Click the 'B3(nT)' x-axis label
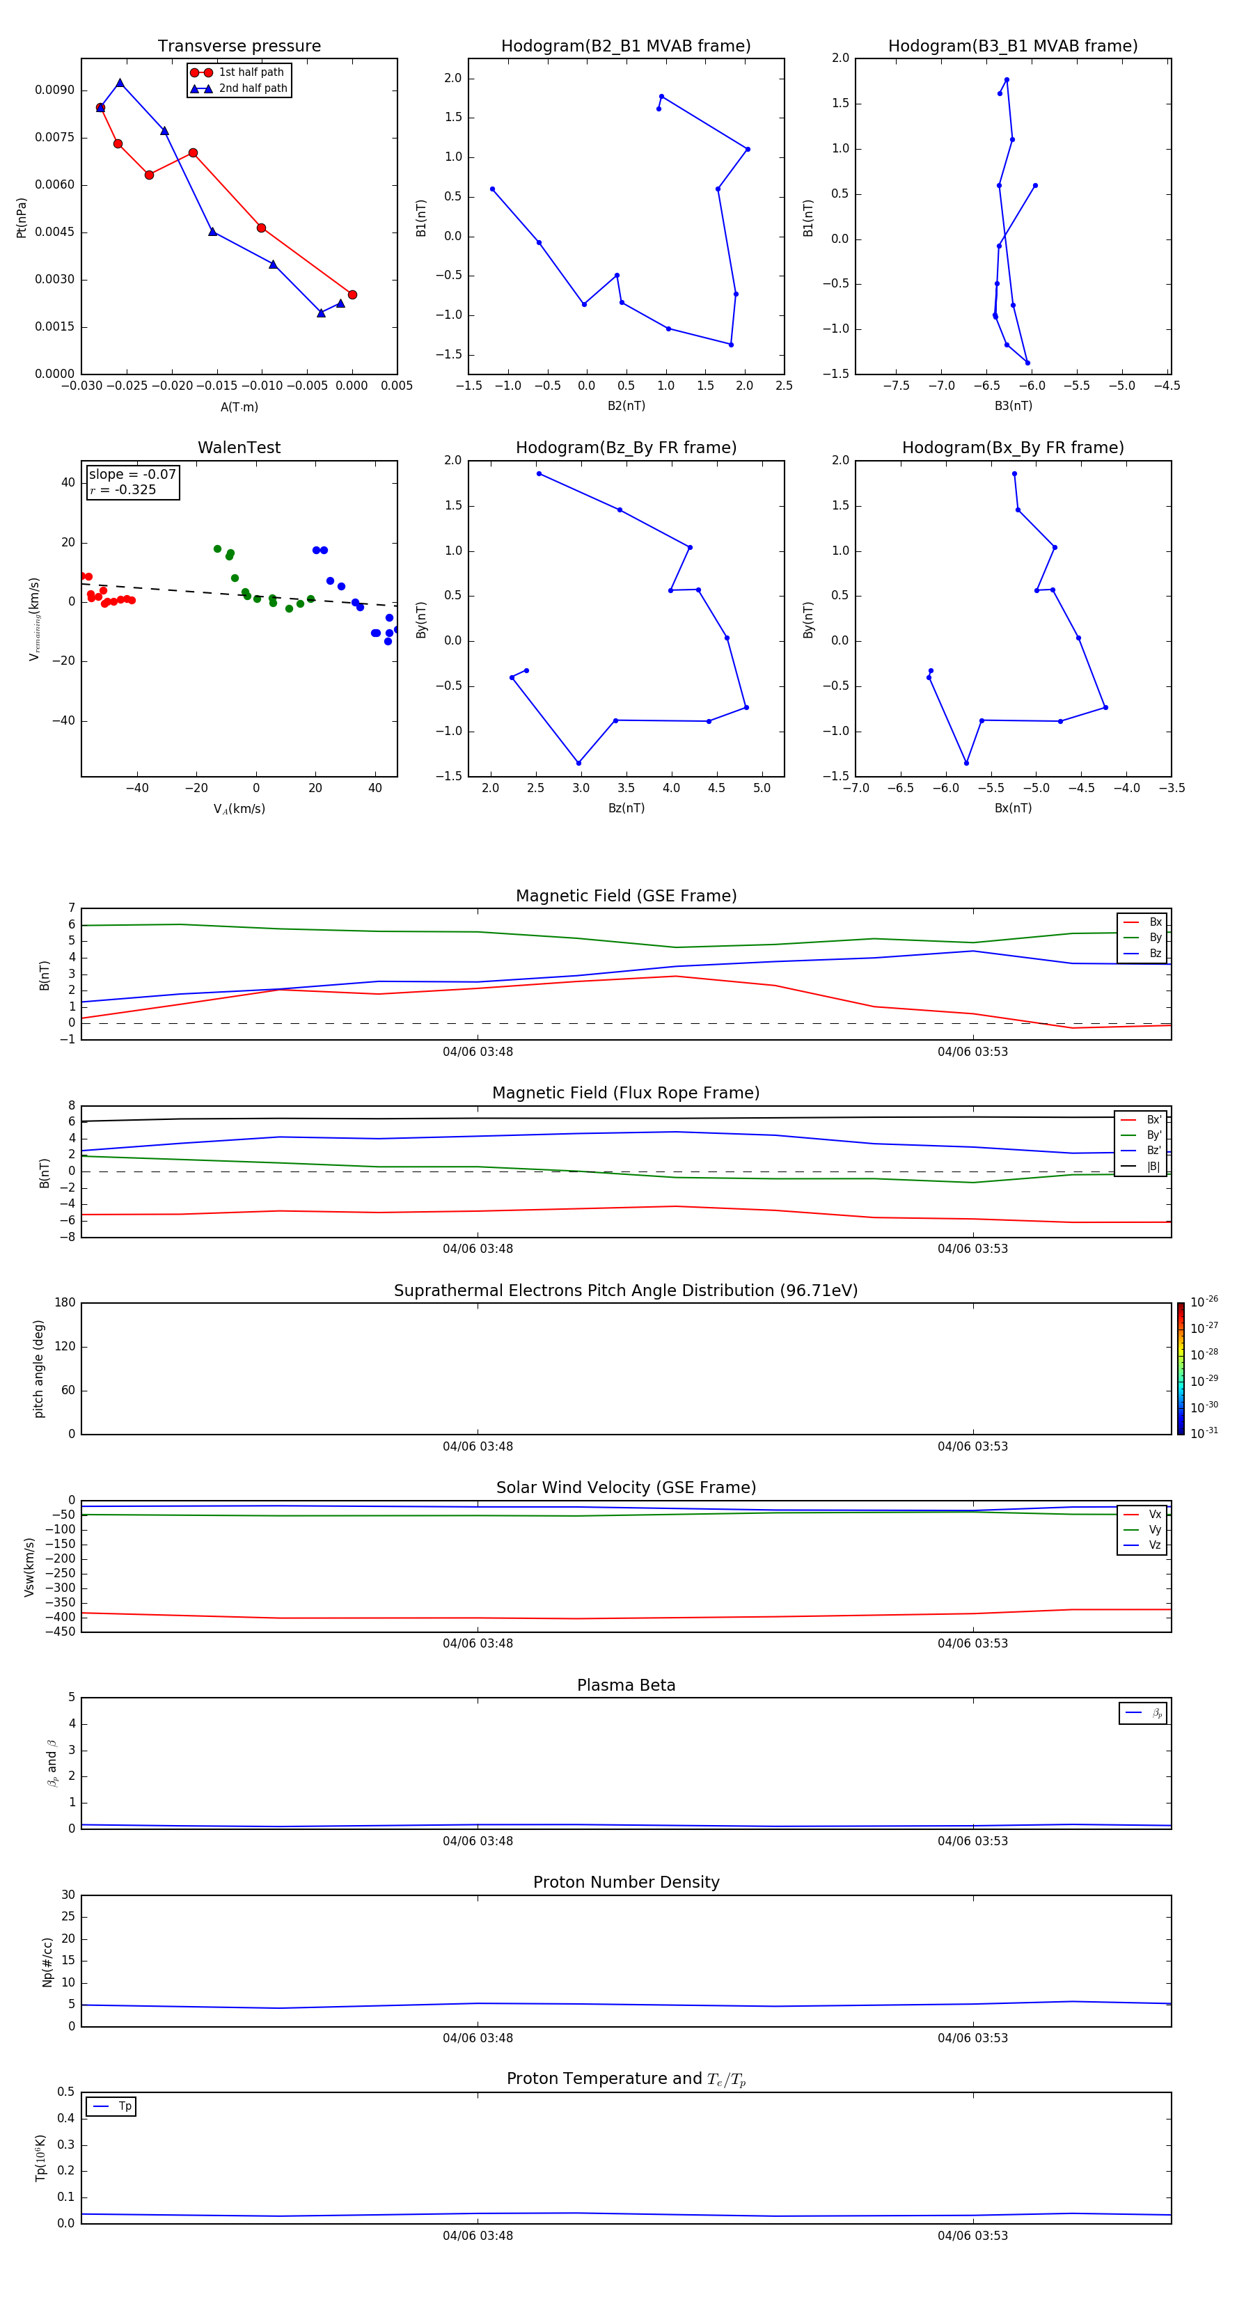1253x2297 pixels. (x=1013, y=406)
